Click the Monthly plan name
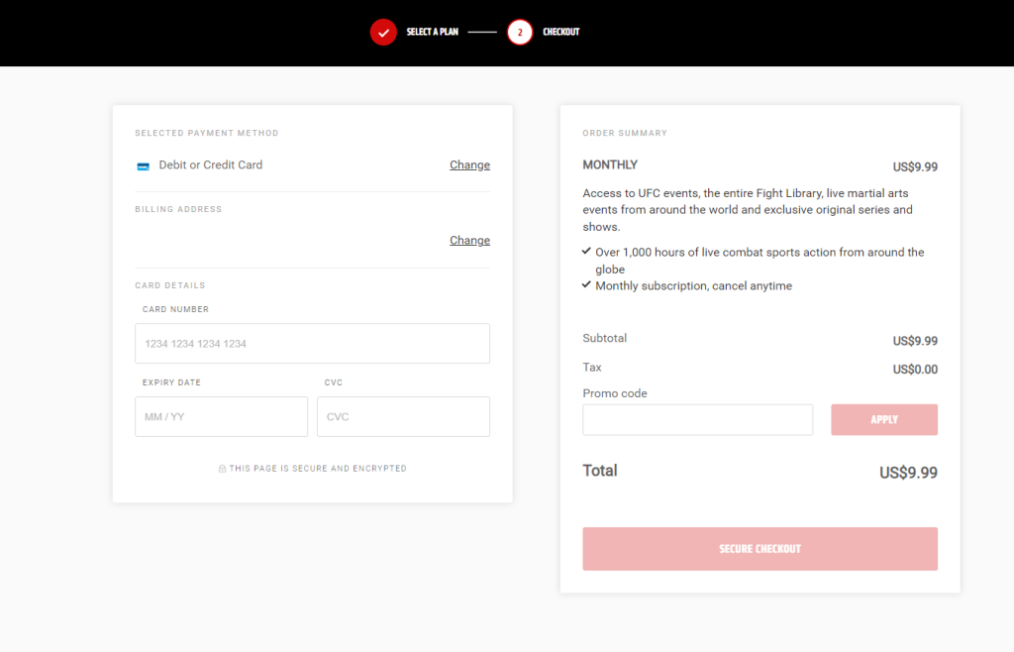The image size is (1014, 652). (x=610, y=164)
